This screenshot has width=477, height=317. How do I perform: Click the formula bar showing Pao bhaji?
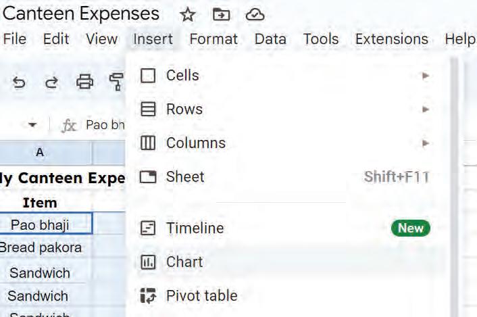point(105,125)
